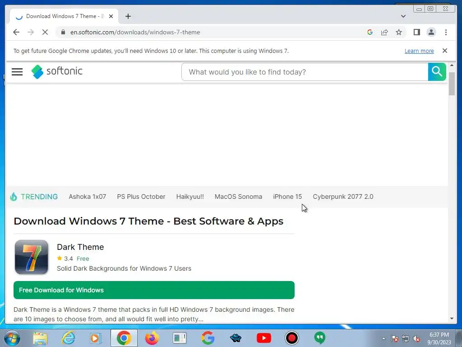
Task: Click the scrollbar up arrow
Action: coord(452,65)
